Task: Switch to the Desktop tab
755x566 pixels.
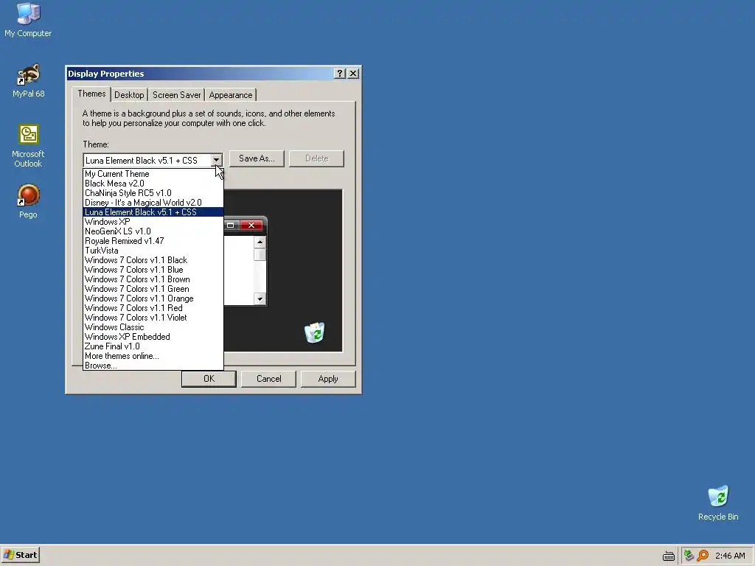Action: (x=129, y=95)
